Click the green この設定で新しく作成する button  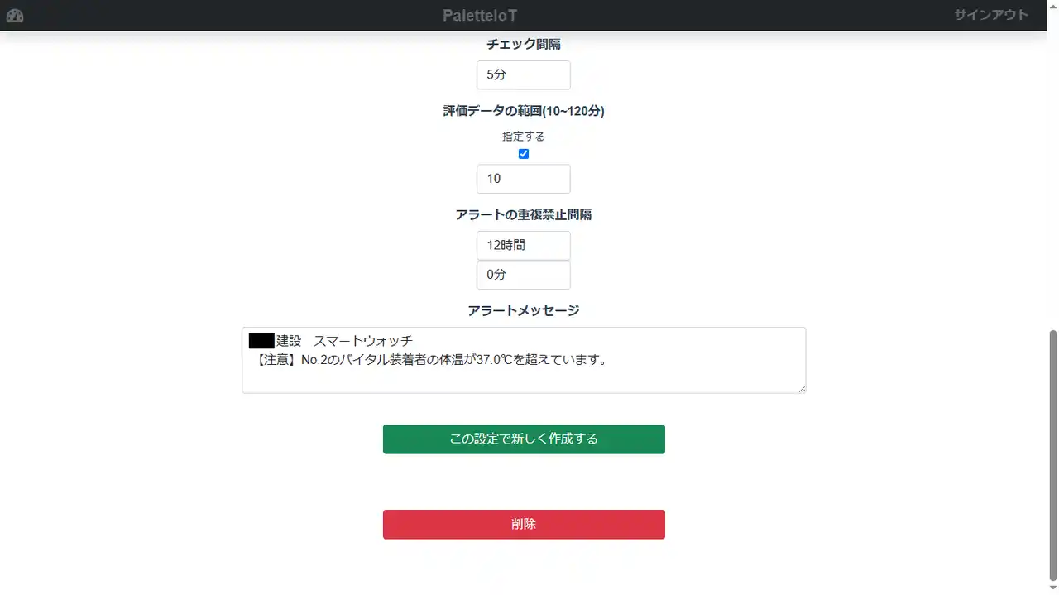tap(524, 439)
